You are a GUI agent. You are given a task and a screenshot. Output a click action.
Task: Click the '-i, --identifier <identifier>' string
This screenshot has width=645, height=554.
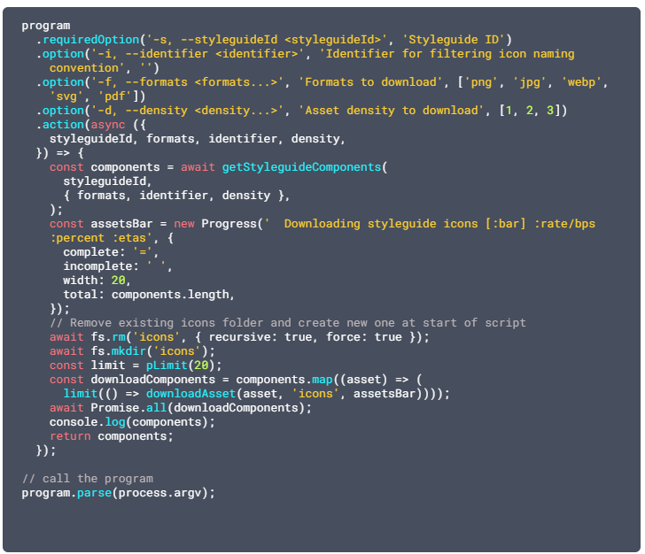(x=198, y=54)
